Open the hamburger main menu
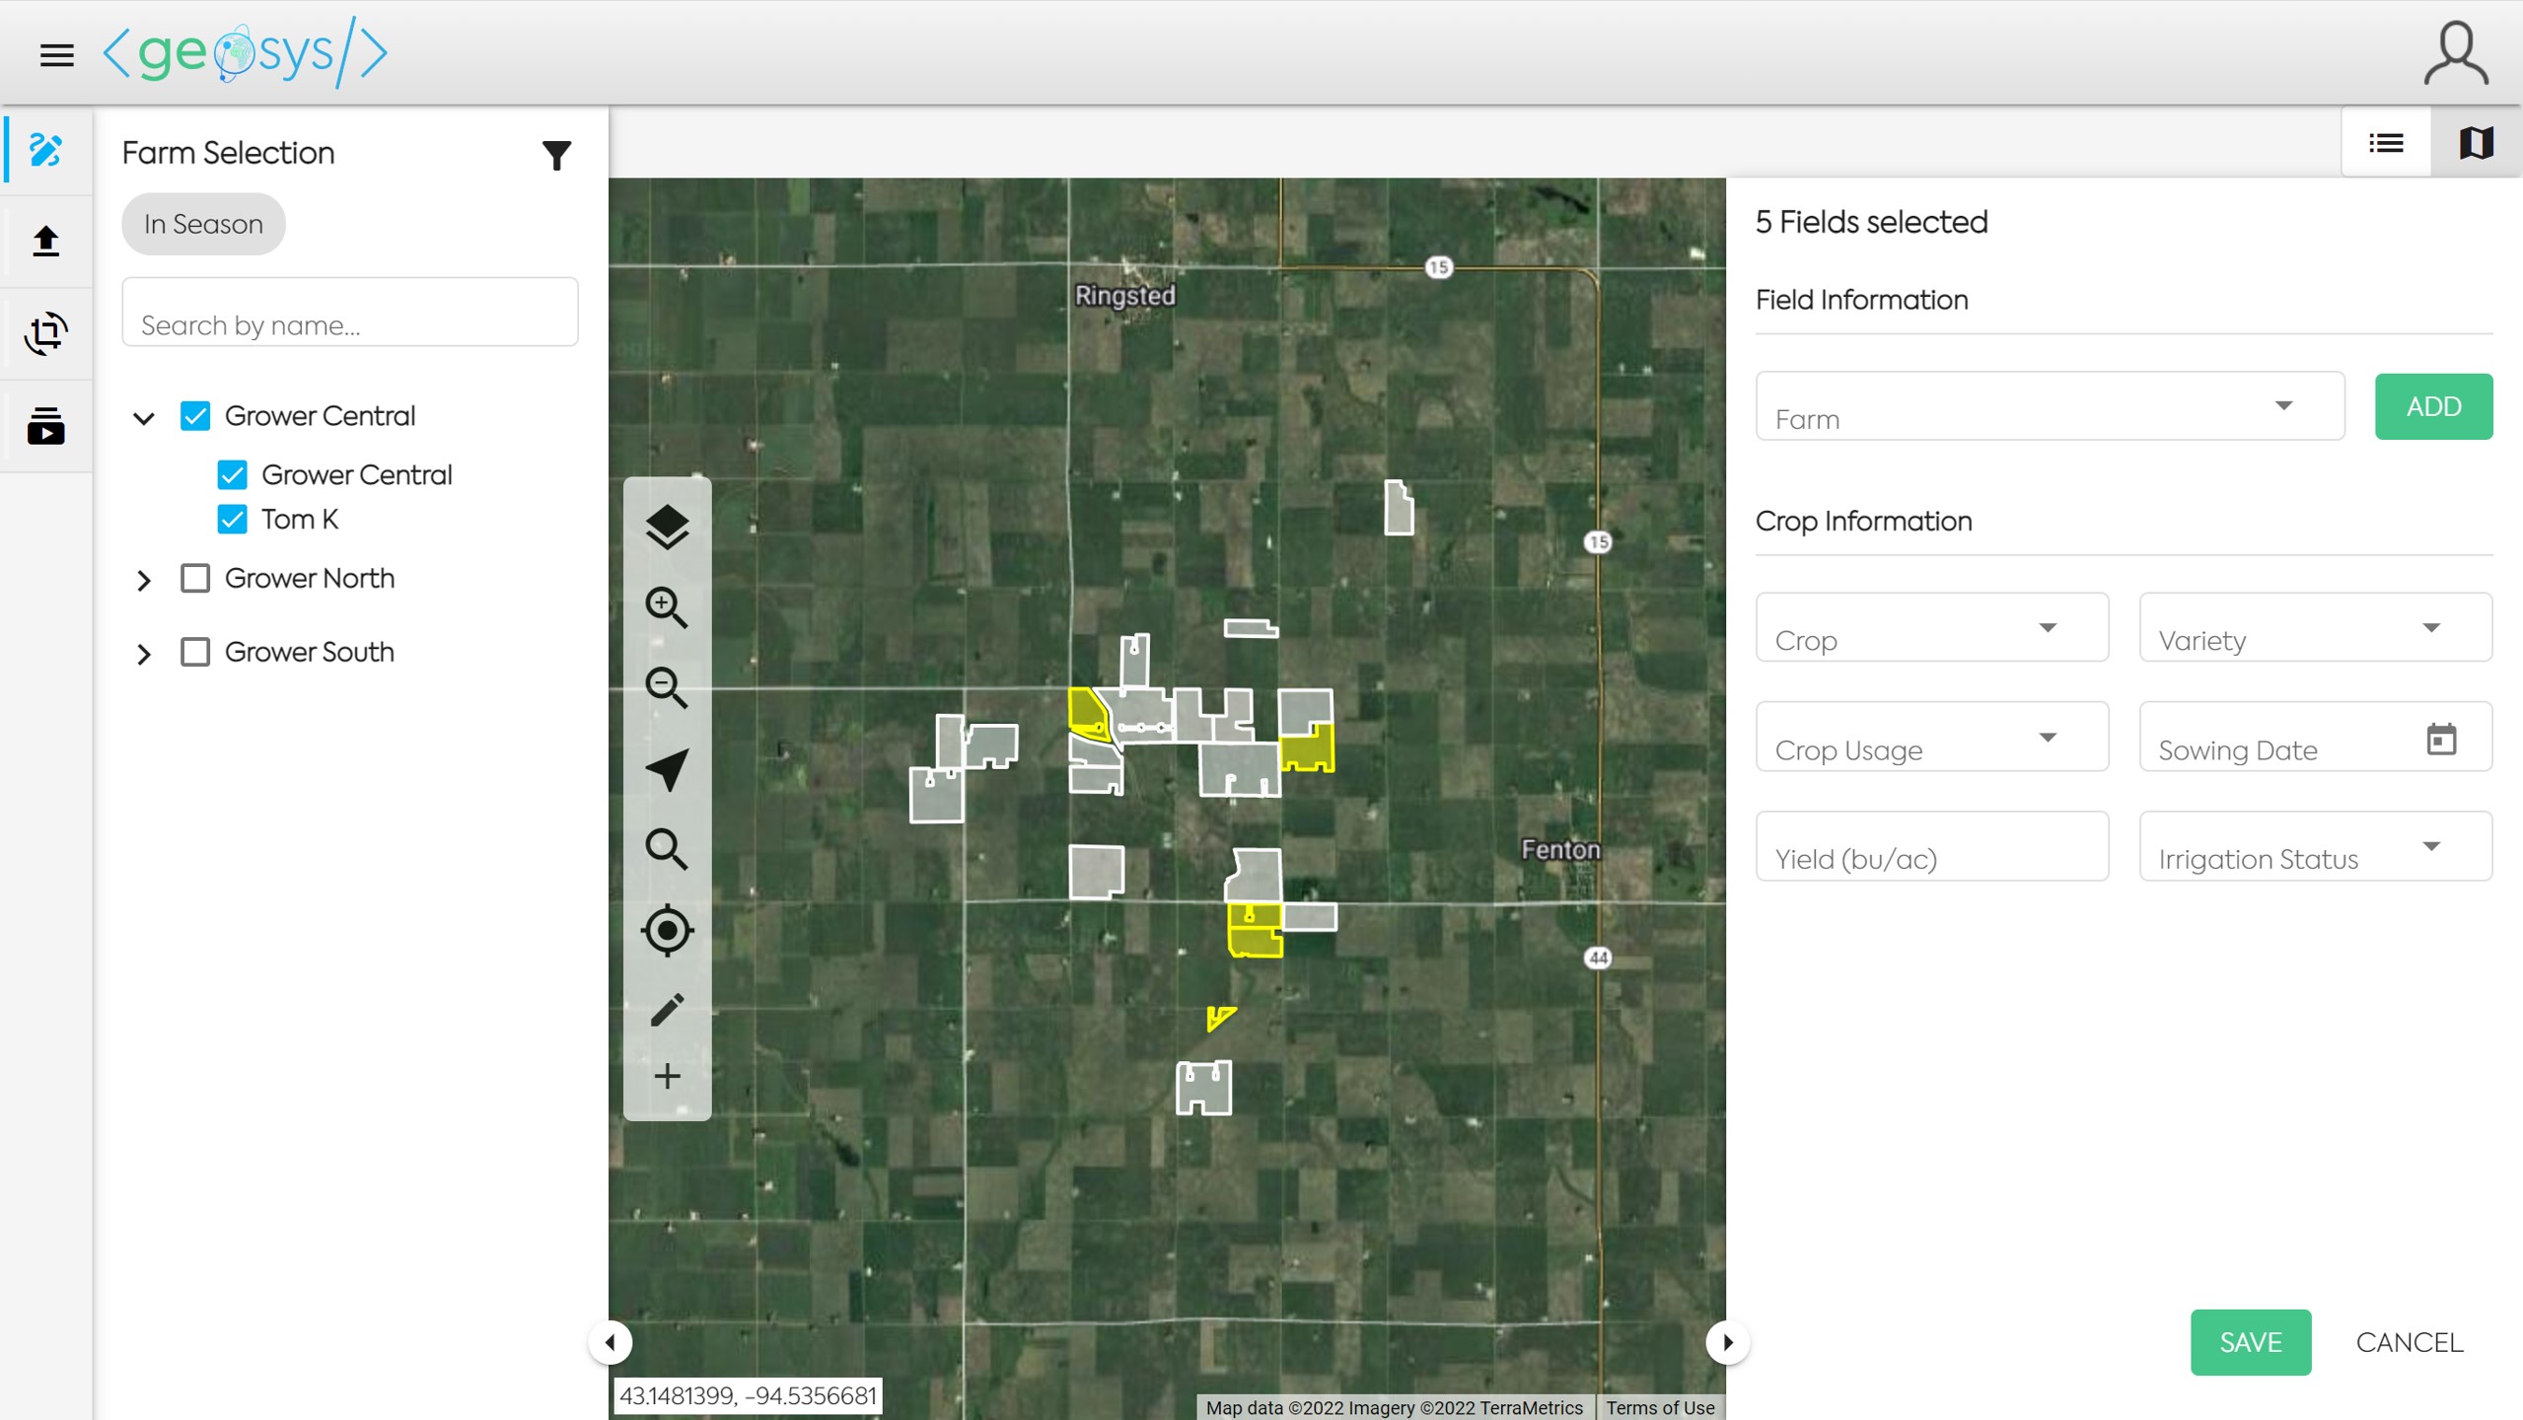This screenshot has width=2523, height=1420. 57,55
